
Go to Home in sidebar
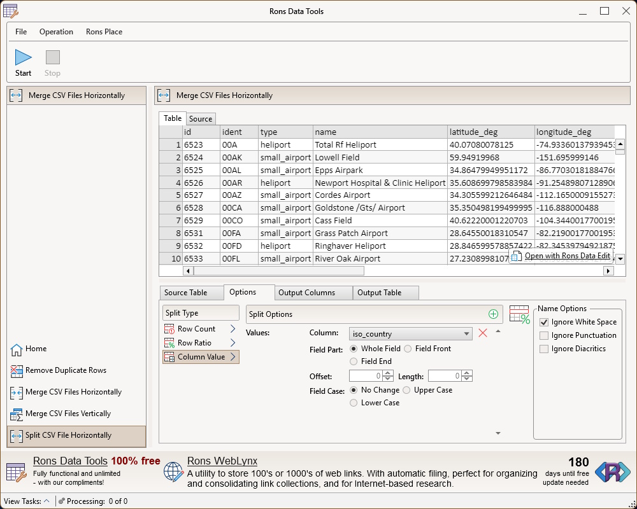point(36,349)
